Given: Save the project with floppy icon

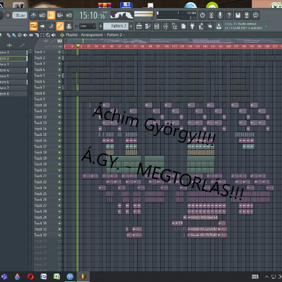Looking at the screenshot, I should tap(238, 15).
